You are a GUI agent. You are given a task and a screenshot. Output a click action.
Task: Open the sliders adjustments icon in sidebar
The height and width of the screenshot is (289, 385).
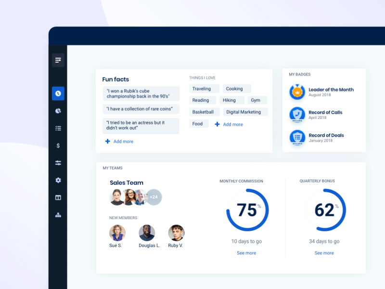point(58,163)
